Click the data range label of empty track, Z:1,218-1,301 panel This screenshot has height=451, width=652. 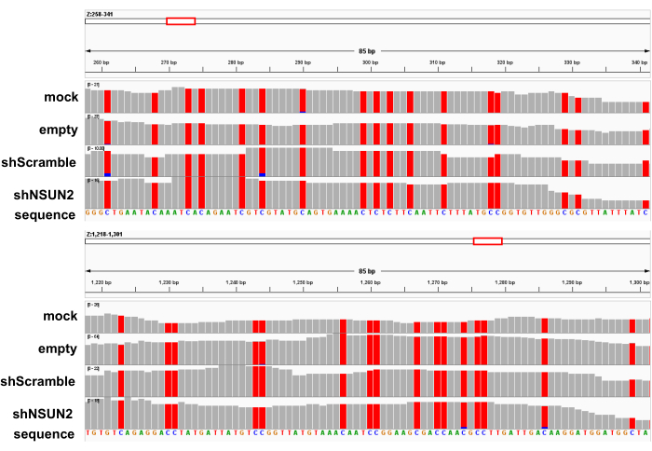click(93, 336)
